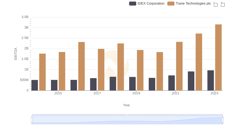Click the IDEX Corporation dark legend swatch

(133, 3)
